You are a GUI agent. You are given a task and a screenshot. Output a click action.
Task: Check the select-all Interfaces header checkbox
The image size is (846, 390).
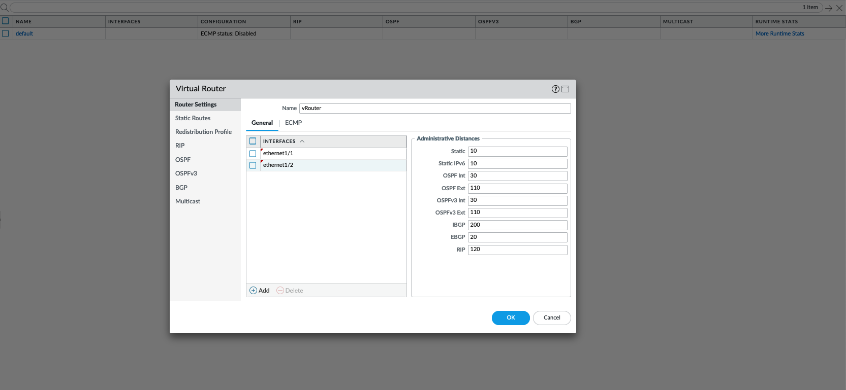(x=253, y=141)
